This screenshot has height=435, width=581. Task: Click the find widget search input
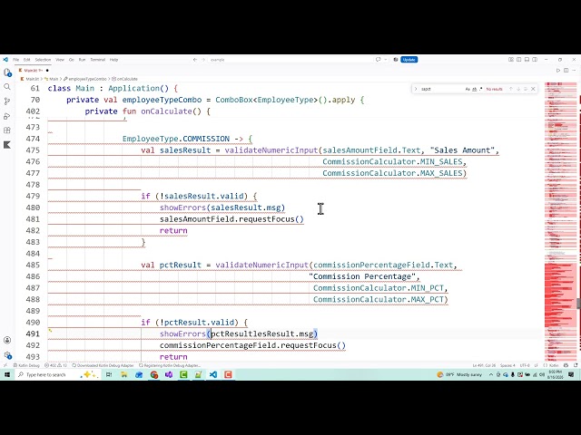[x=441, y=89]
